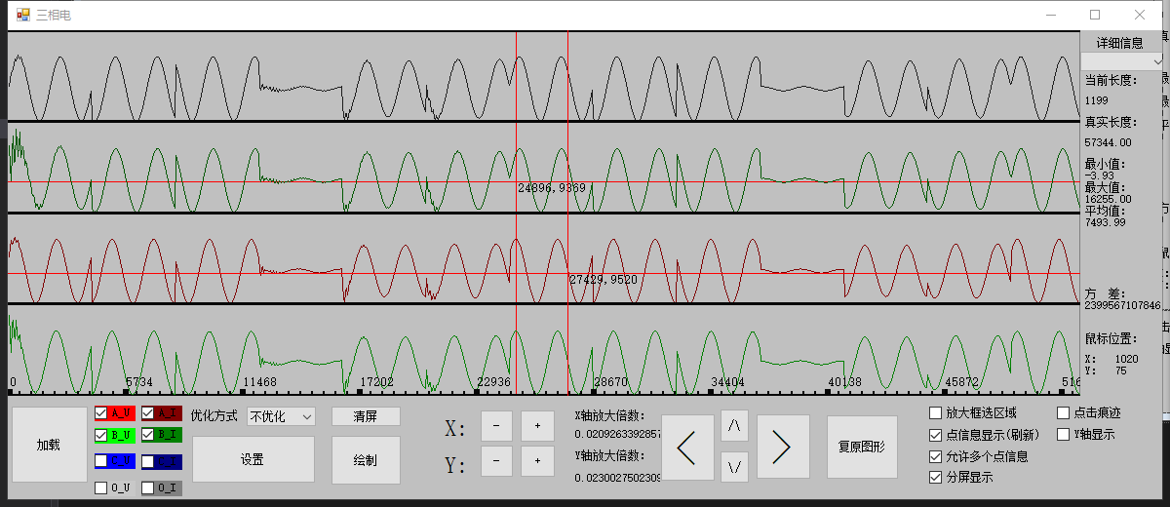Increase Y-axis zoom with the plus button
1170x507 pixels.
click(x=537, y=461)
